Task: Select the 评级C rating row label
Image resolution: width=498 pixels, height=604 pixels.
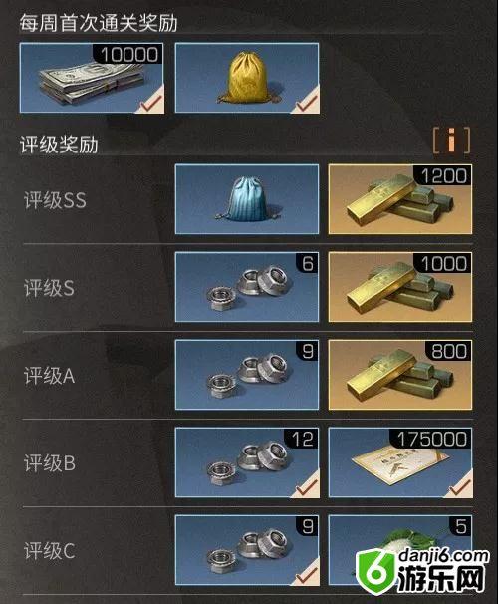Action: click(x=50, y=551)
